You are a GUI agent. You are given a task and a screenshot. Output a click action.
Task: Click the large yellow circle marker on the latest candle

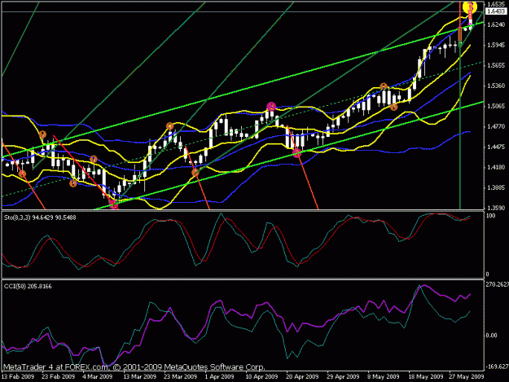coord(470,7)
